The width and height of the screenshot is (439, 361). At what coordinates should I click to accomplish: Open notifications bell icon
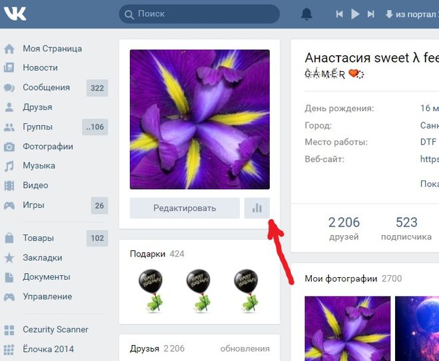[306, 14]
